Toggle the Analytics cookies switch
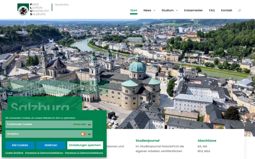 tap(83, 134)
